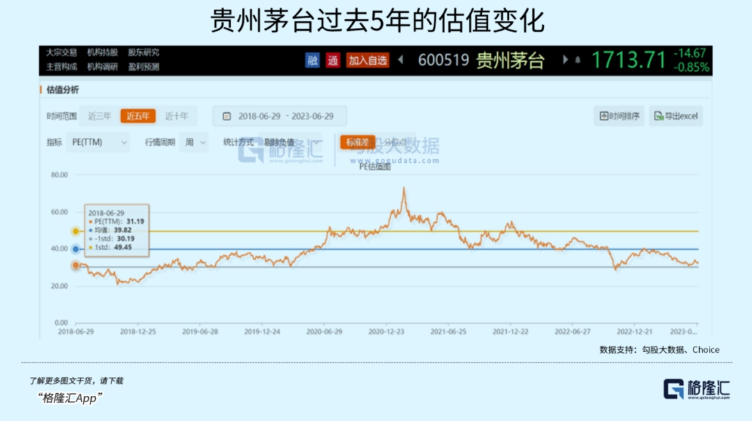752x421 pixels.
Task: Click 格隆汇 logo at bottom right
Action: [x=697, y=389]
